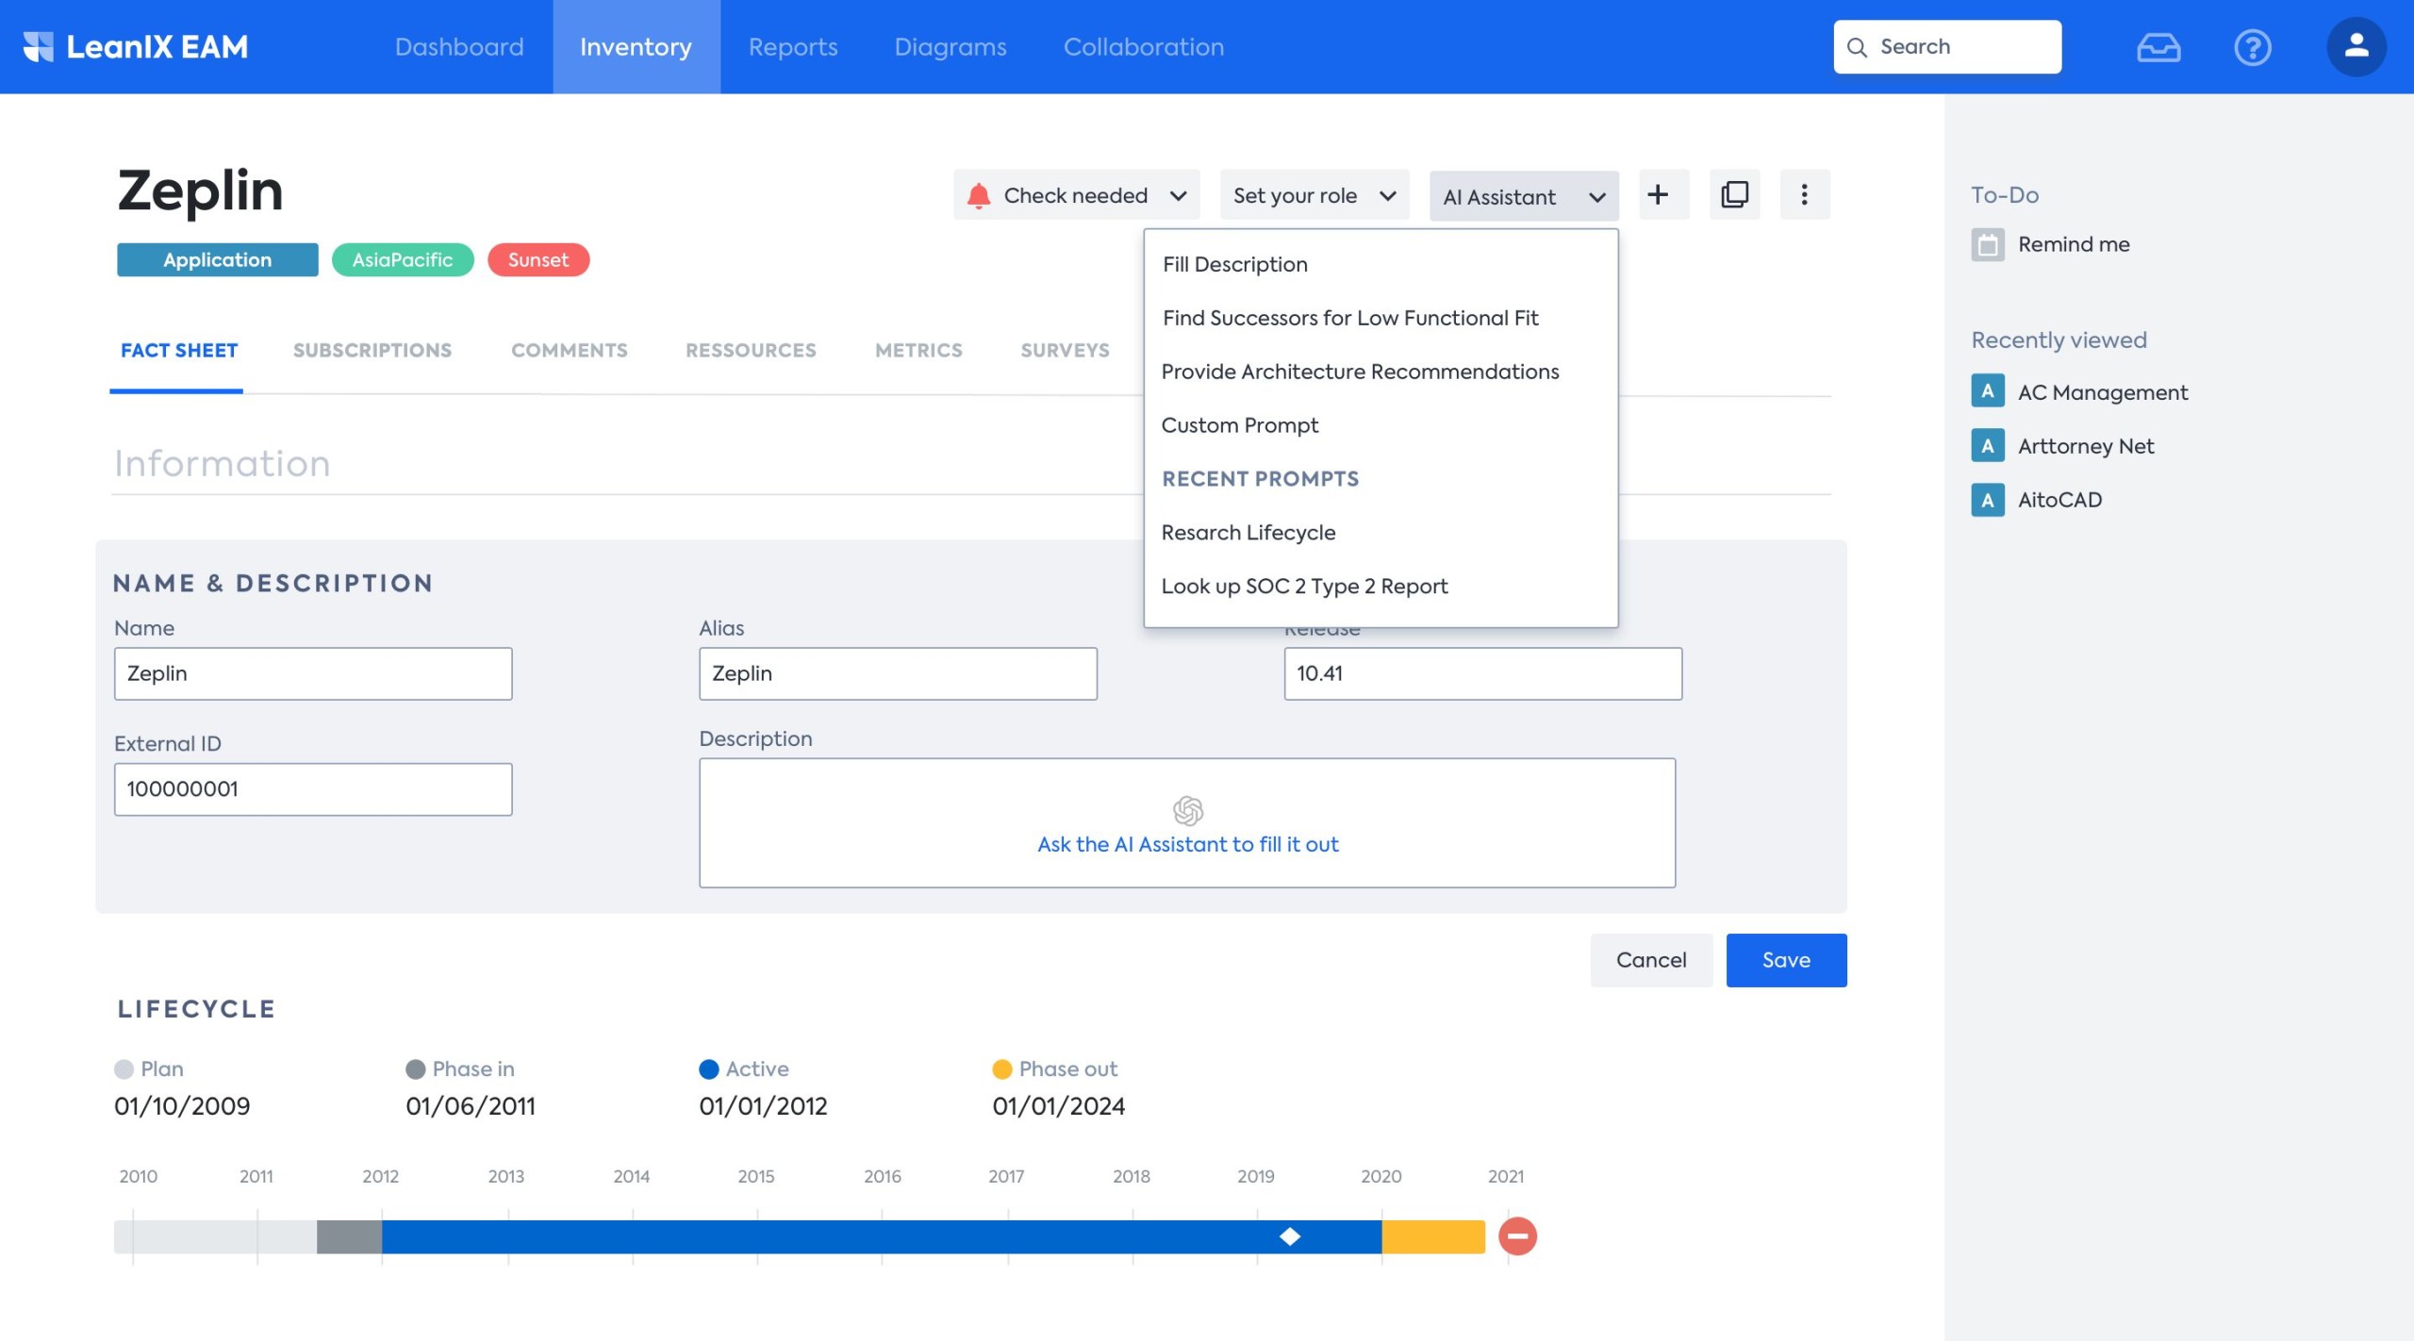Click the yellow Phase out dot
Screen dimensions: 2414x1341
click(x=1001, y=1068)
